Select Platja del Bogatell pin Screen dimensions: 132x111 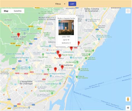point(89,54)
